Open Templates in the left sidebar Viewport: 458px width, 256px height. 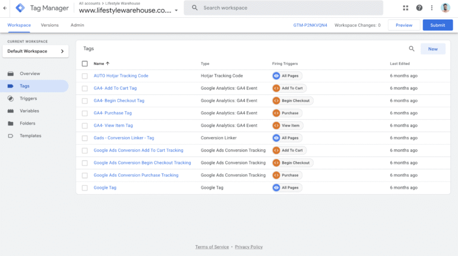click(x=30, y=136)
